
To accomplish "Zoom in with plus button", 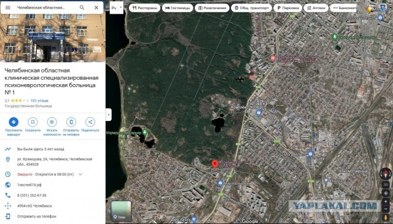I will pyautogui.click(x=386, y=202).
